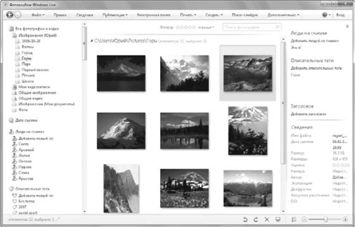Select the tall cliff portrait thumbnail

[x=121, y=189]
